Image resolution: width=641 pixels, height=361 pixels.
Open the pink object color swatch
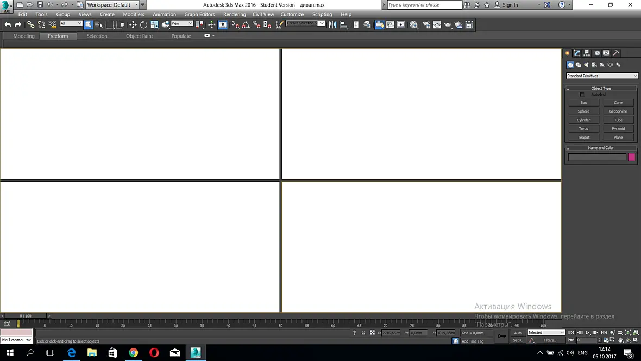coord(632,157)
